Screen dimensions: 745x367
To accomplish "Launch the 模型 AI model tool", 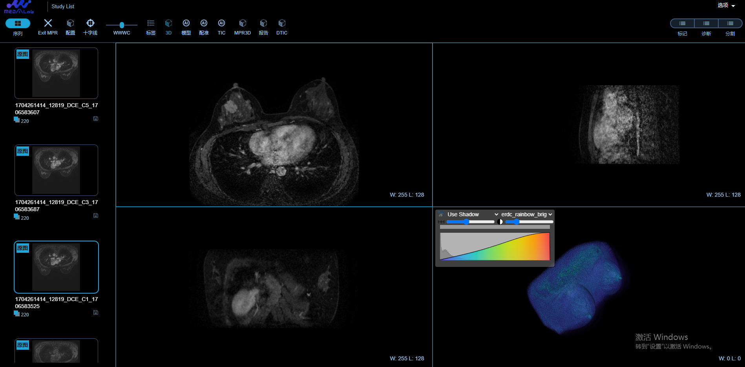I will 186,23.
